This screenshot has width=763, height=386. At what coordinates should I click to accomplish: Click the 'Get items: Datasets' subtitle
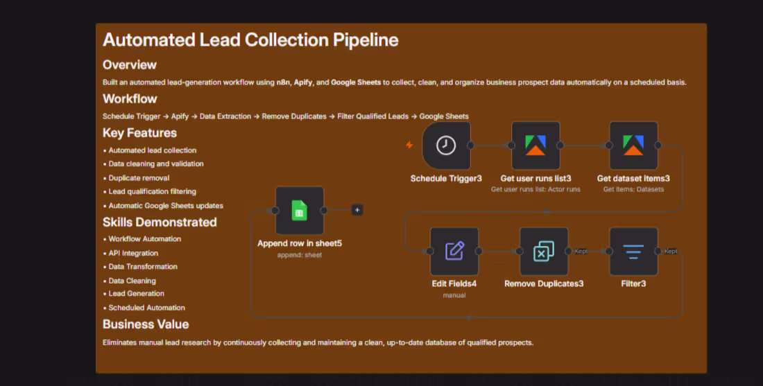[633, 189]
